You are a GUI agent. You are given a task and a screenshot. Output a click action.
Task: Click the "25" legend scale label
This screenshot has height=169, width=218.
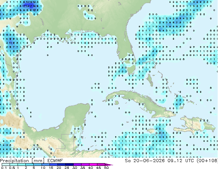pyautogui.click(x=67, y=168)
